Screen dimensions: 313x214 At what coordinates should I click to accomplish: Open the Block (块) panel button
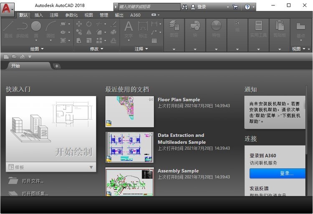tap(195, 29)
